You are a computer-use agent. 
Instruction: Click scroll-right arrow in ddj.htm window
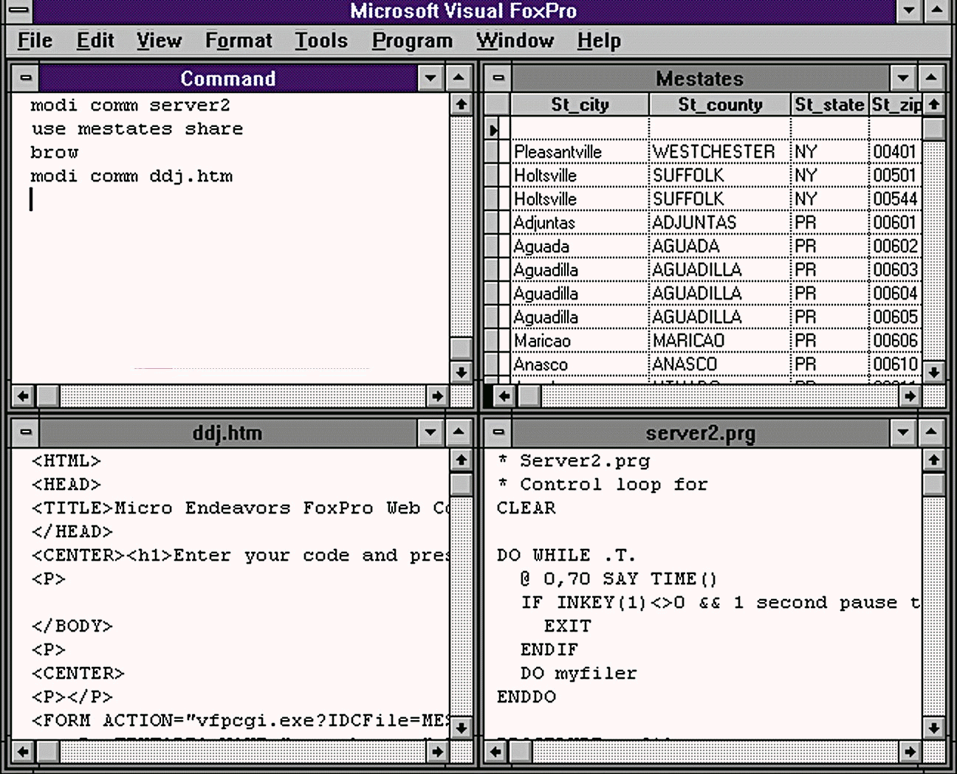coord(437,751)
